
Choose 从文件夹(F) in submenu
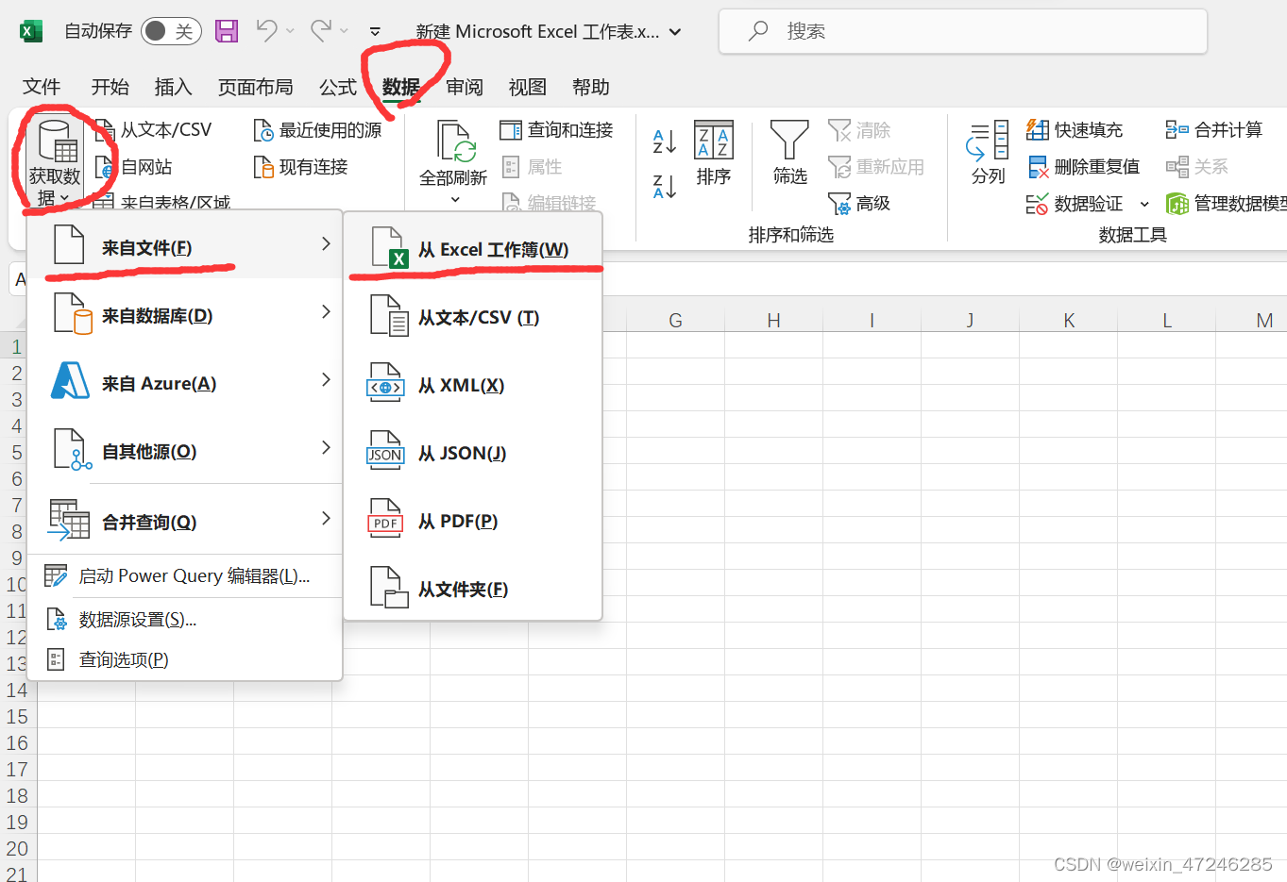pos(473,590)
